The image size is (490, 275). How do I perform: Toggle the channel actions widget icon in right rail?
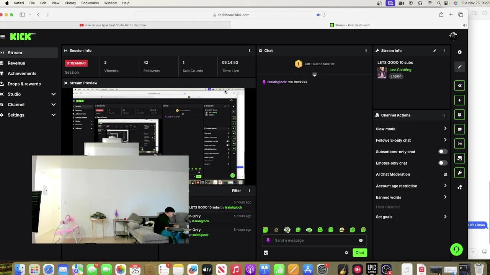(x=460, y=158)
